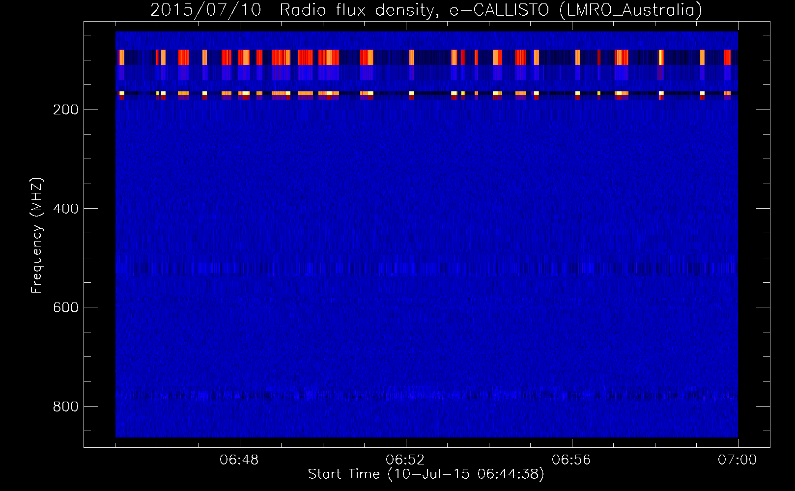Click the plot title "2015/07/10 Radio flux density, e-CALLISTO (LMRO_Australia)"
Image resolution: width=795 pixels, height=491 pixels.
(426, 10)
